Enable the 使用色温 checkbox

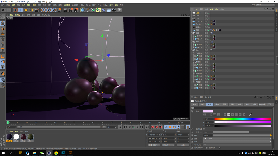pos(204,129)
